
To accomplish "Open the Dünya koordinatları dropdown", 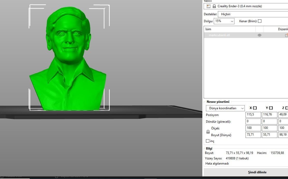I will click(x=225, y=108).
